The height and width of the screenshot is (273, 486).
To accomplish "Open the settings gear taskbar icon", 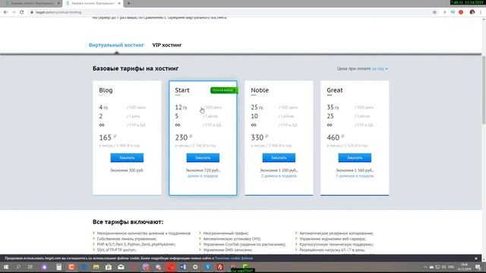I will tap(195, 267).
